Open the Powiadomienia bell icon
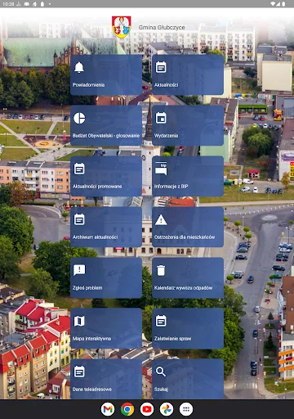 [x=79, y=67]
